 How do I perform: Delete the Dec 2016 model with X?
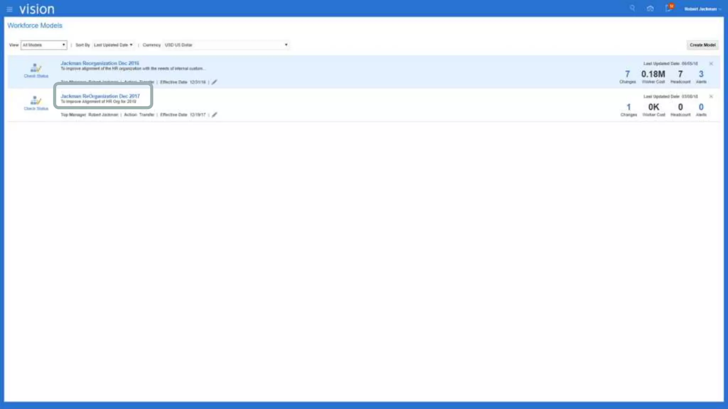(x=711, y=64)
